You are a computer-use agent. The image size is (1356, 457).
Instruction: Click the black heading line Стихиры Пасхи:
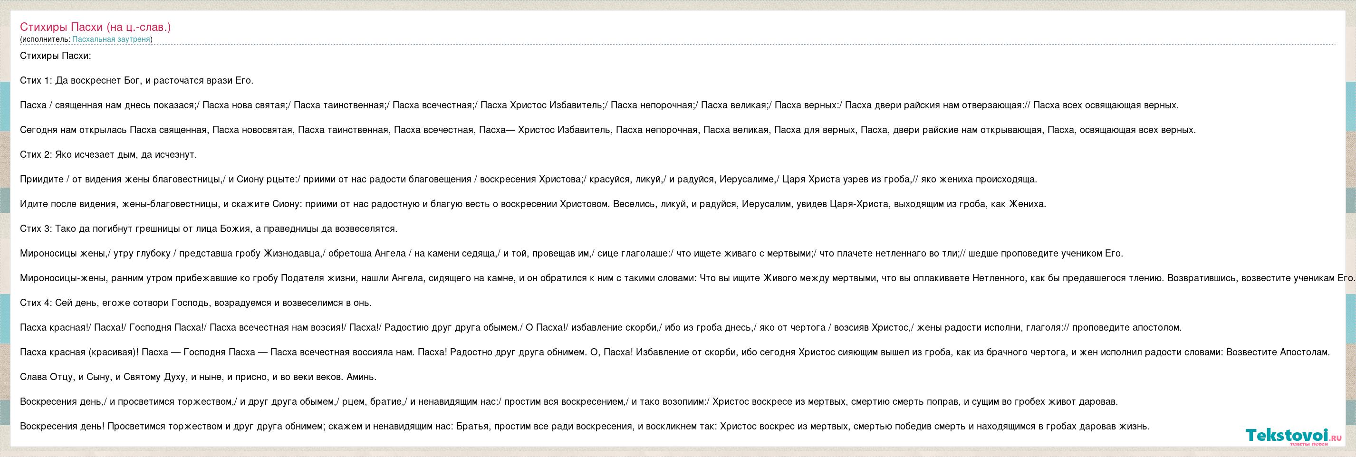click(x=55, y=56)
